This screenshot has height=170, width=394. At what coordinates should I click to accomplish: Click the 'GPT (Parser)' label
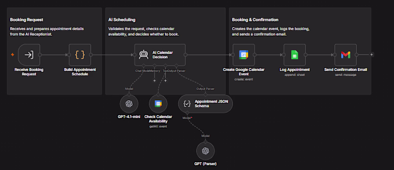tap(206, 164)
